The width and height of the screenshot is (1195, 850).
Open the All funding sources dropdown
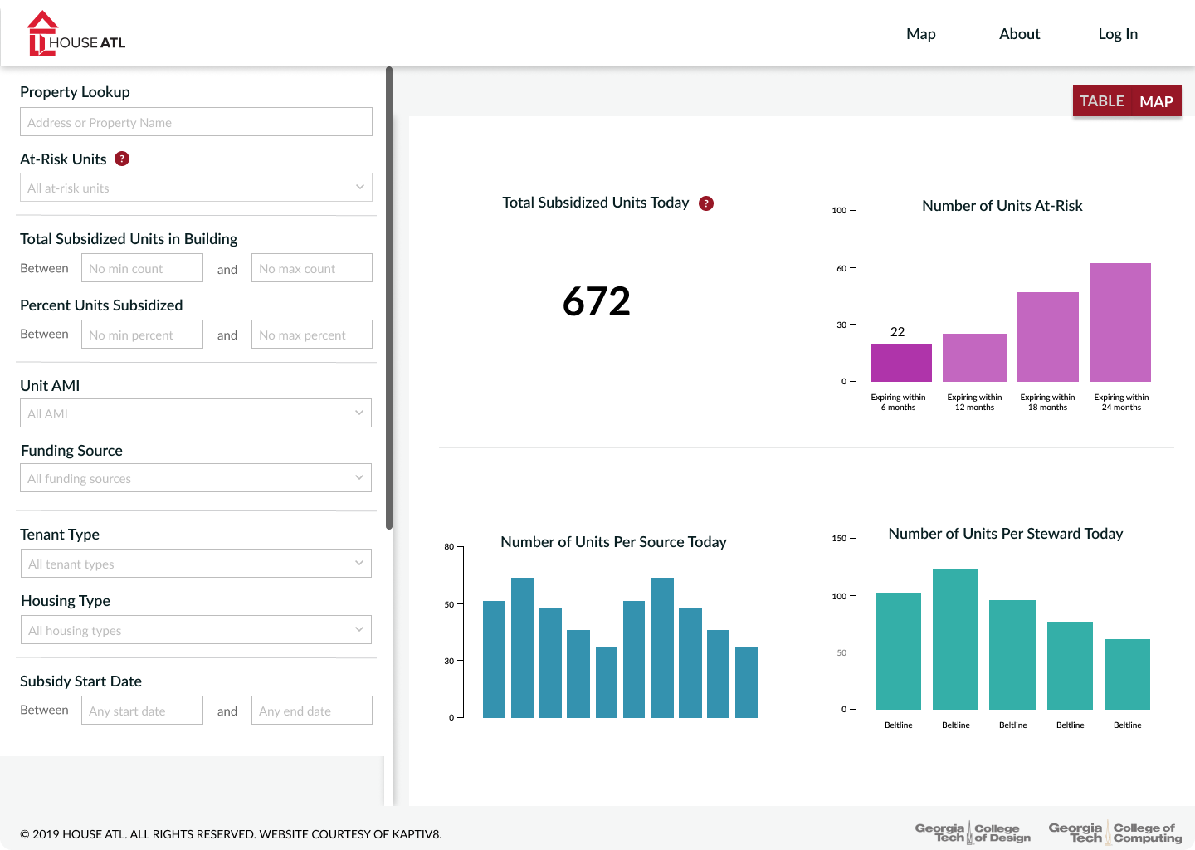click(x=196, y=478)
